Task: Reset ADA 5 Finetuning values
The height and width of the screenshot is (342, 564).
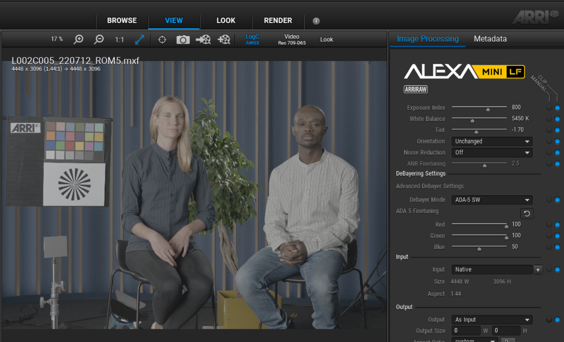Action: [527, 214]
